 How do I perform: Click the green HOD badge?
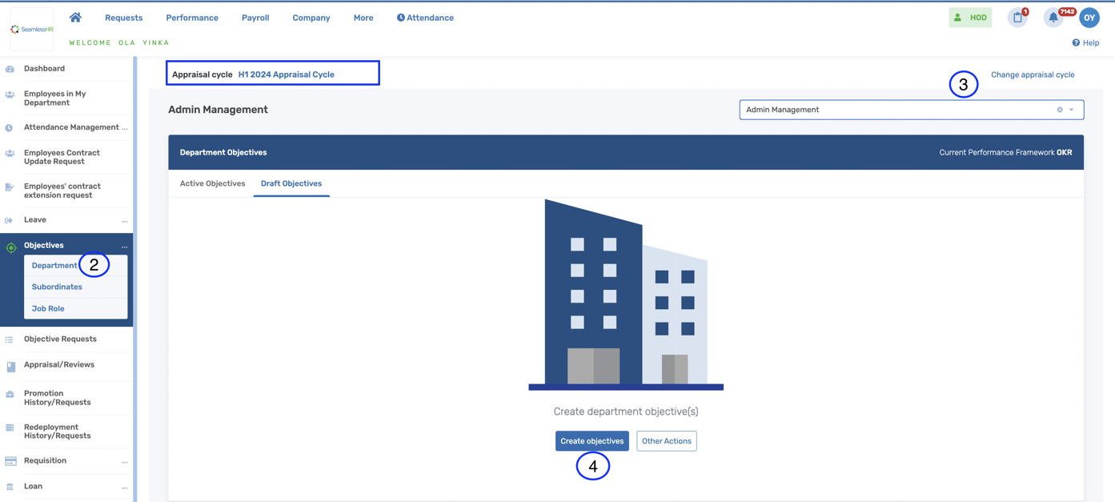pyautogui.click(x=970, y=16)
